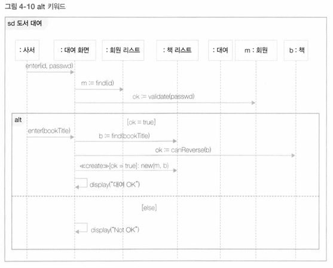
Task: Select the '[ok = true]' guard condition
Action: (141, 122)
